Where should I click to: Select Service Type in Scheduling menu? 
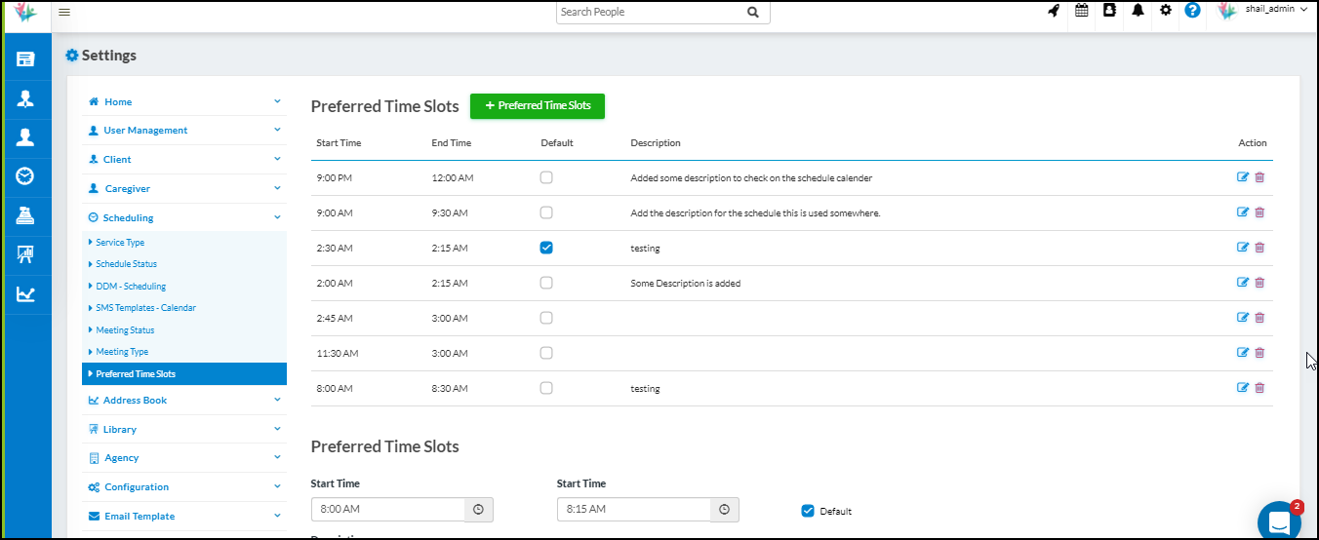(x=120, y=243)
